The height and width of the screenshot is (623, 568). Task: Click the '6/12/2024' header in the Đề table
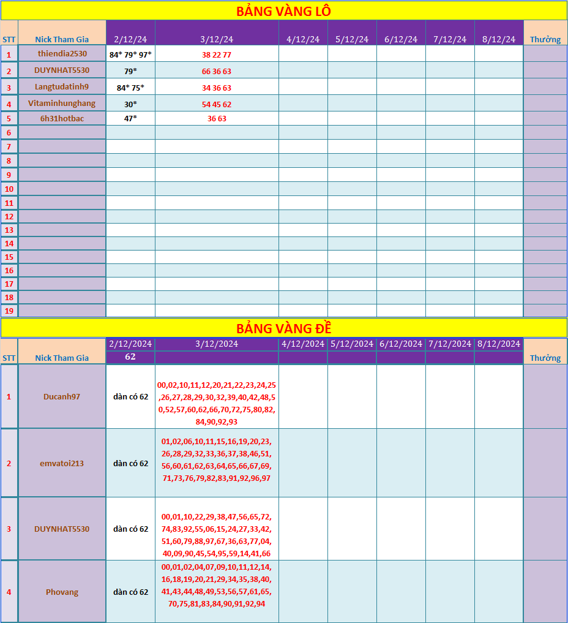[401, 344]
